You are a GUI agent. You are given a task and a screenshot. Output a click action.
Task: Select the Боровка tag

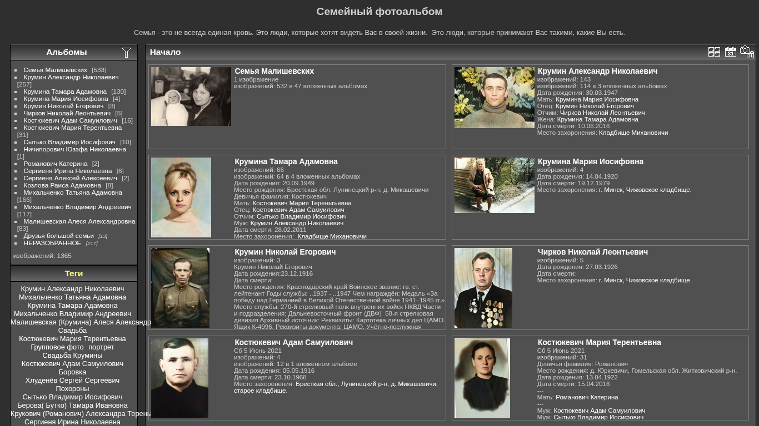(x=72, y=372)
